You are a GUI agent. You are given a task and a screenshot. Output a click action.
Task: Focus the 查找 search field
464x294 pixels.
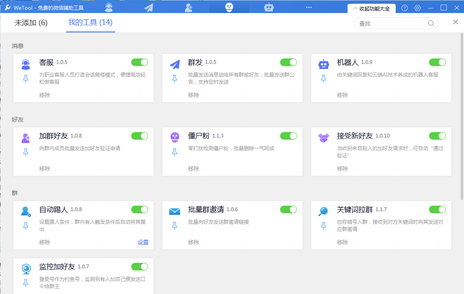pos(396,23)
